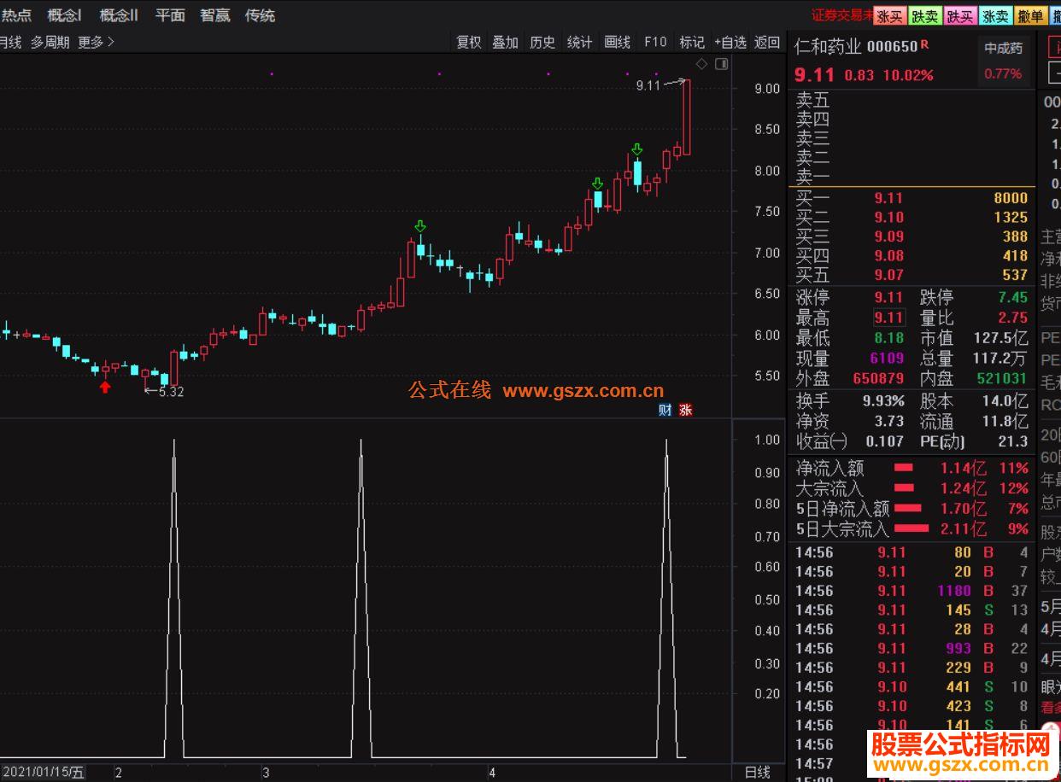Image resolution: width=1061 pixels, height=782 pixels.
Task: Click the 返回 back button
Action: 767,42
